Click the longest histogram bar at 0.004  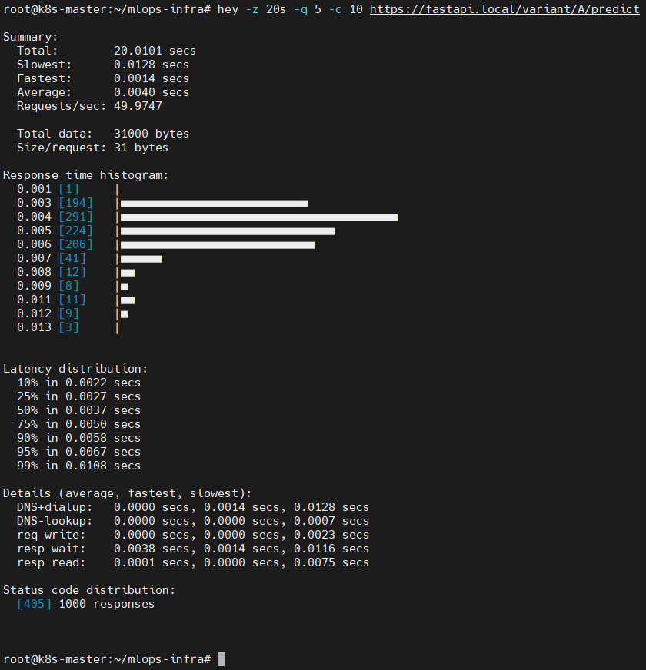click(258, 217)
